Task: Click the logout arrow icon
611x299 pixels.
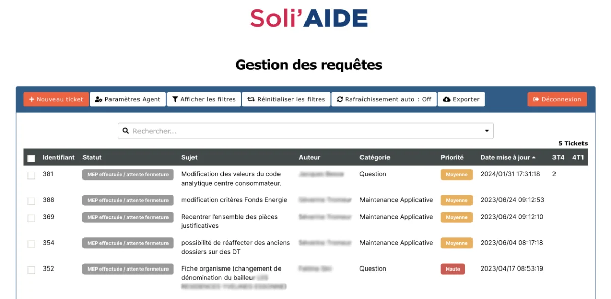Action: click(x=536, y=99)
